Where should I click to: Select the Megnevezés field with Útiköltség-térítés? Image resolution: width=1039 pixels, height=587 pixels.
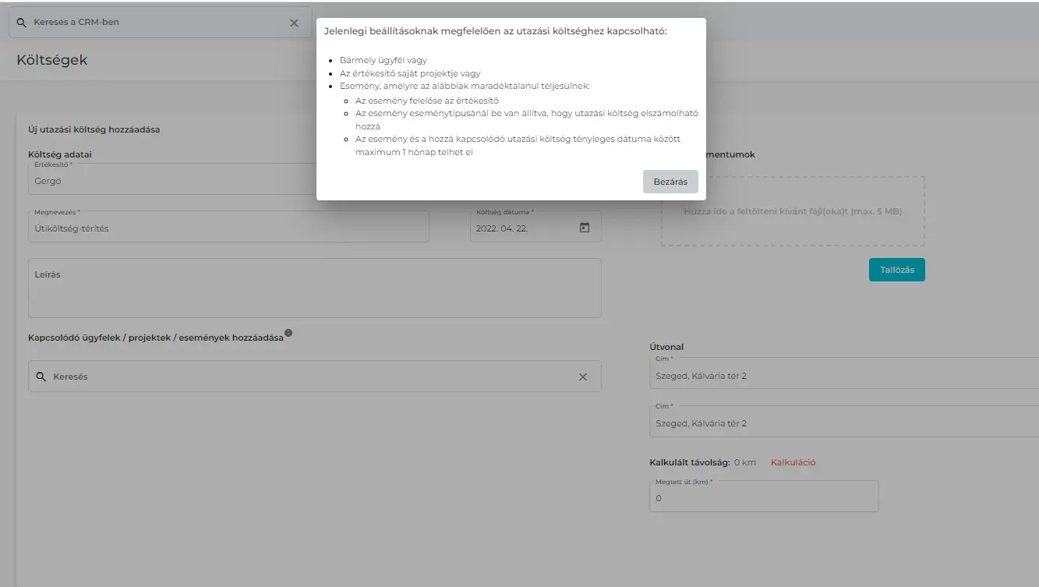228,228
